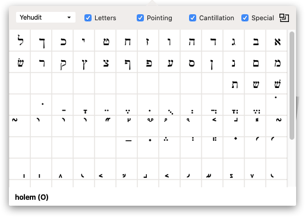Choose the samekh letter cell

[x=191, y=62]
